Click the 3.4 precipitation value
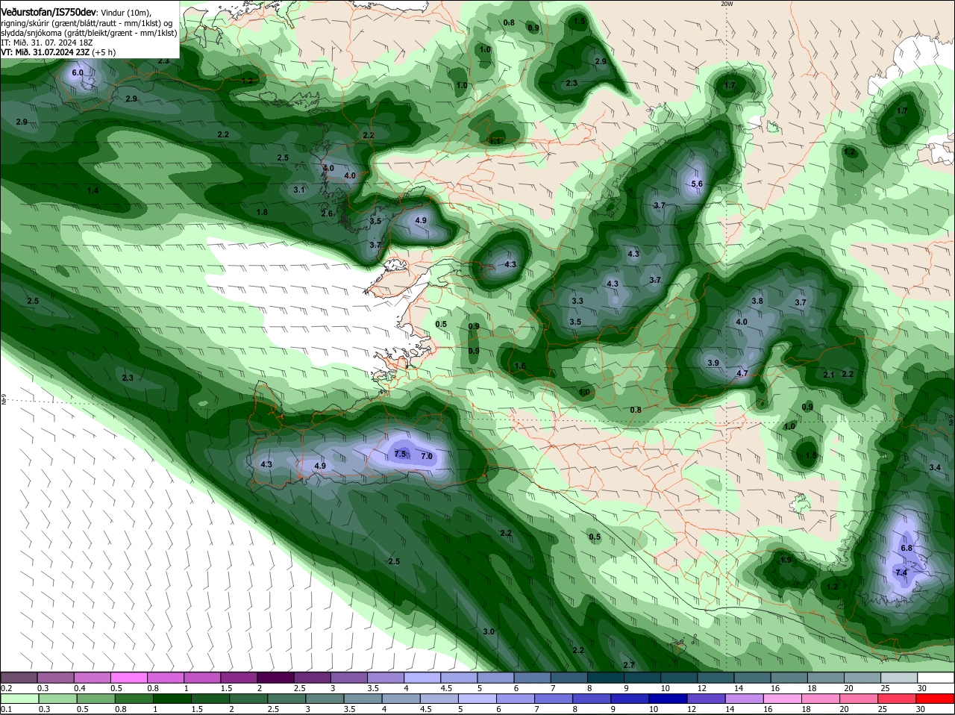Image resolution: width=955 pixels, height=715 pixels. pos(935,467)
